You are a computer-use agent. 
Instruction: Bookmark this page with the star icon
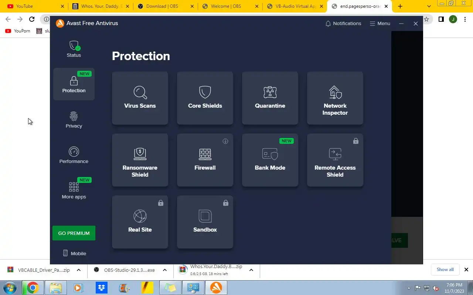pos(426,19)
